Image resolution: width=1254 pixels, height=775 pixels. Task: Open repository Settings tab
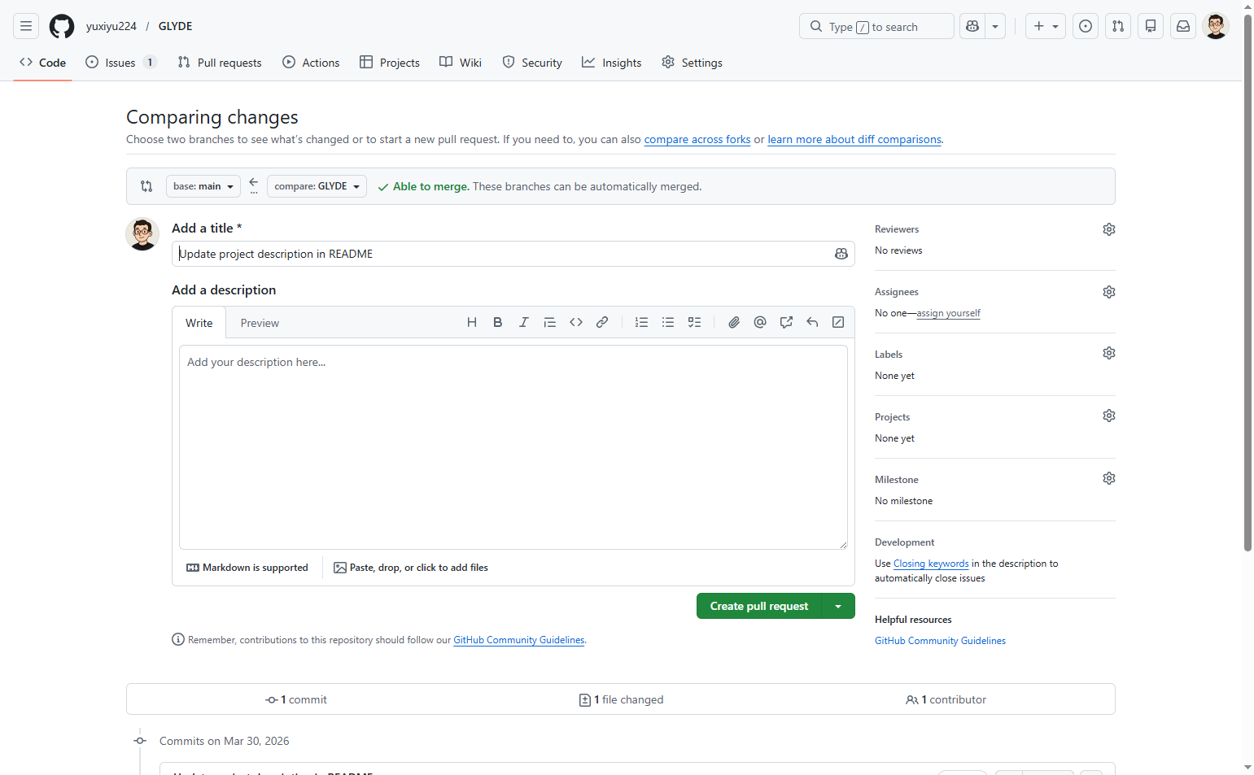[x=693, y=63]
